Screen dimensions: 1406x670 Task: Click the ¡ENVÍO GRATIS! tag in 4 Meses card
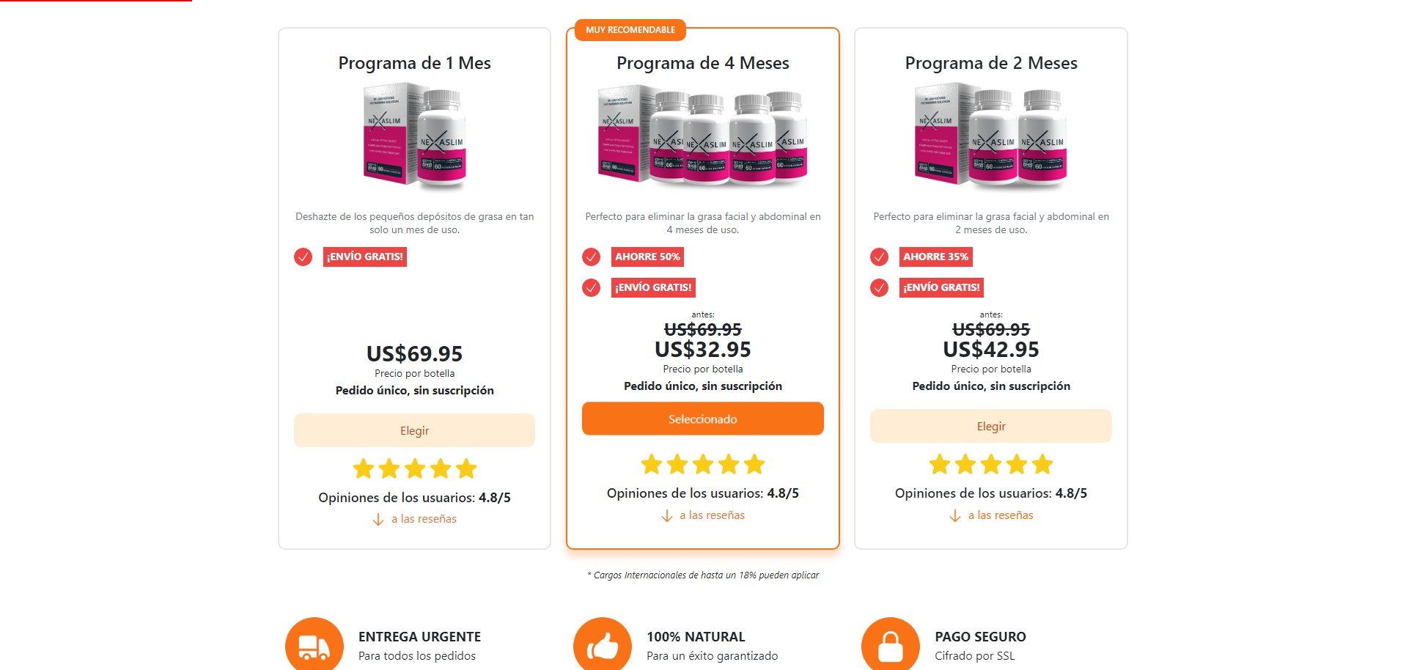(x=653, y=287)
